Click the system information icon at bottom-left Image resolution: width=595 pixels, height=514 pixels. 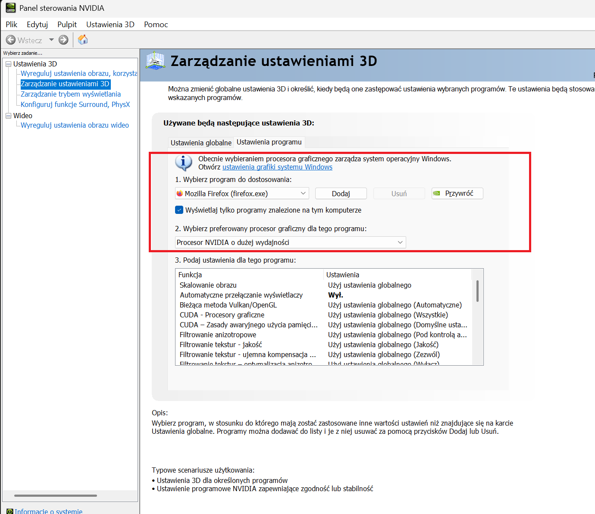pyautogui.click(x=9, y=511)
